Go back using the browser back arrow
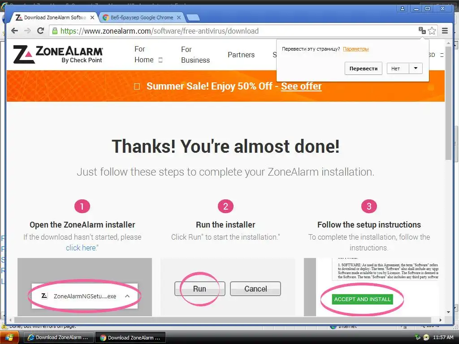 click(x=14, y=31)
